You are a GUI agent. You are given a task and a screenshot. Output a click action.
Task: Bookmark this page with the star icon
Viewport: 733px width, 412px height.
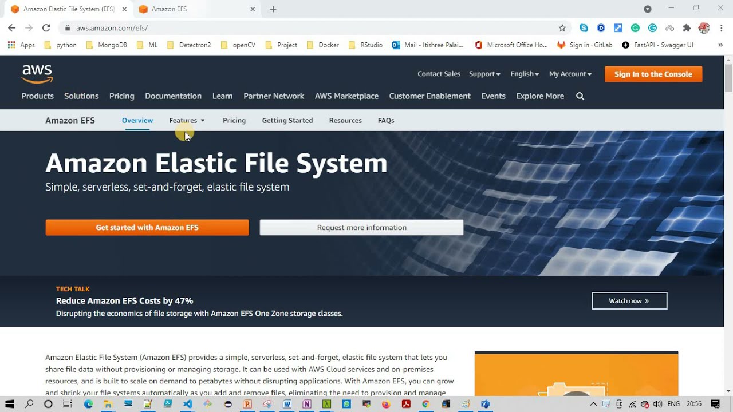(x=562, y=28)
